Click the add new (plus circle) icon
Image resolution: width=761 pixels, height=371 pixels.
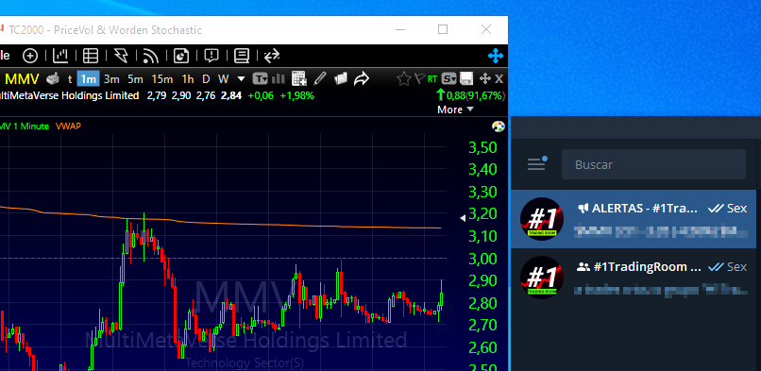click(30, 57)
